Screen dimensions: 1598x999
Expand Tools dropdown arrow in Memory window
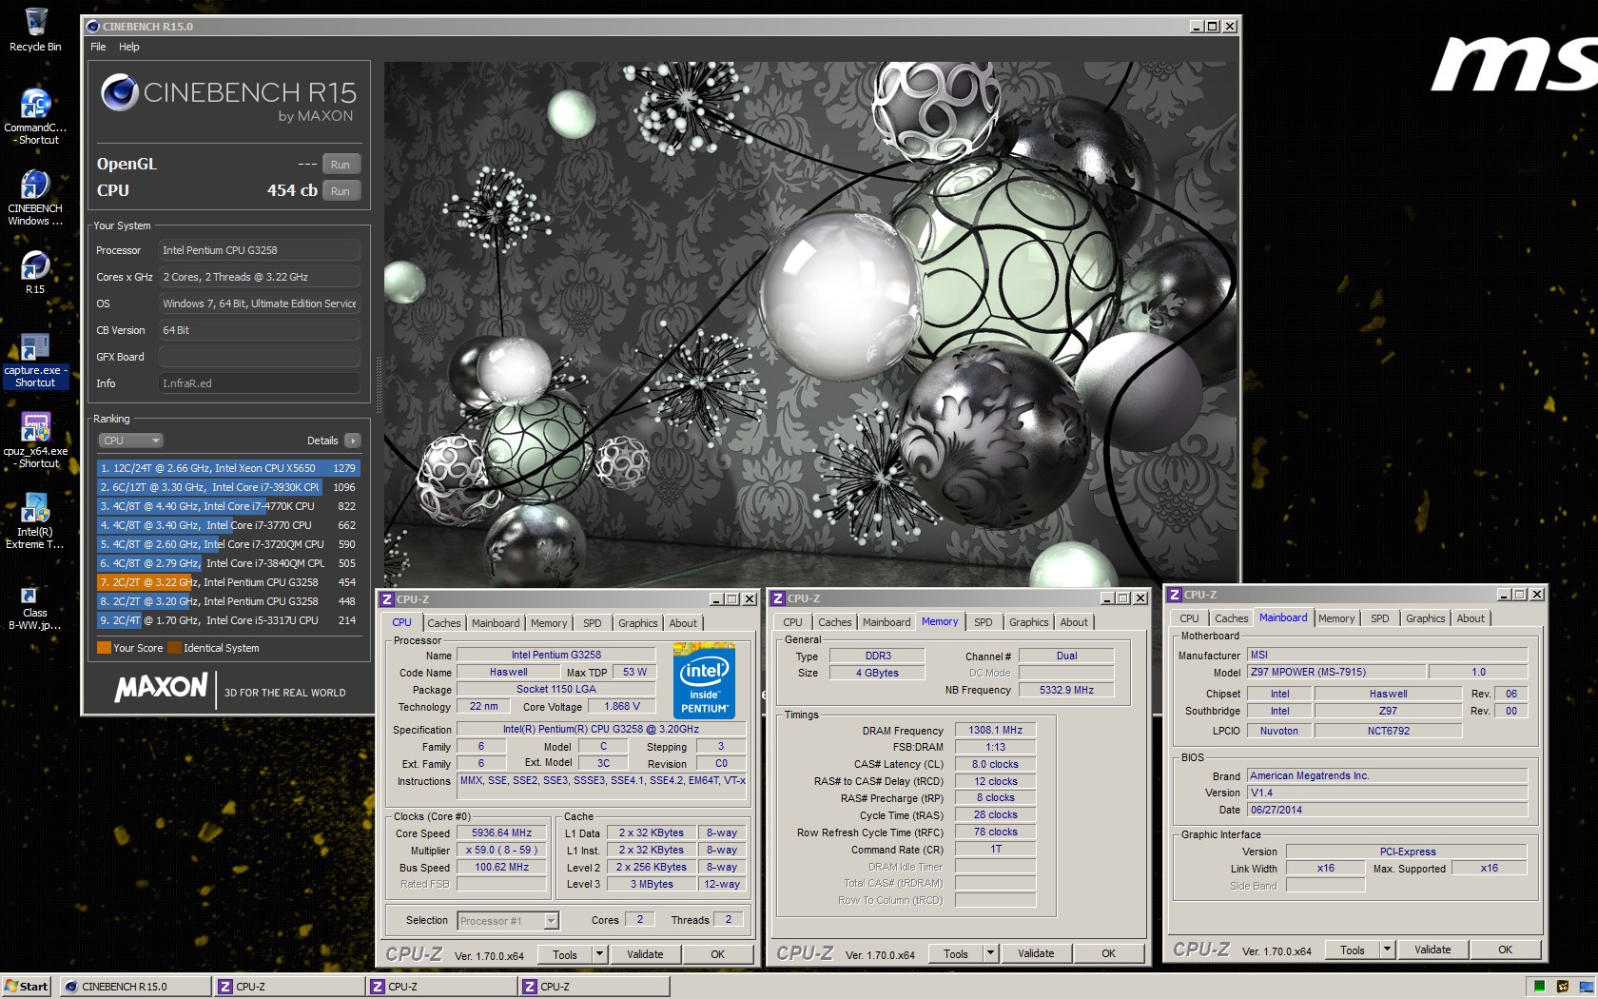click(x=990, y=953)
